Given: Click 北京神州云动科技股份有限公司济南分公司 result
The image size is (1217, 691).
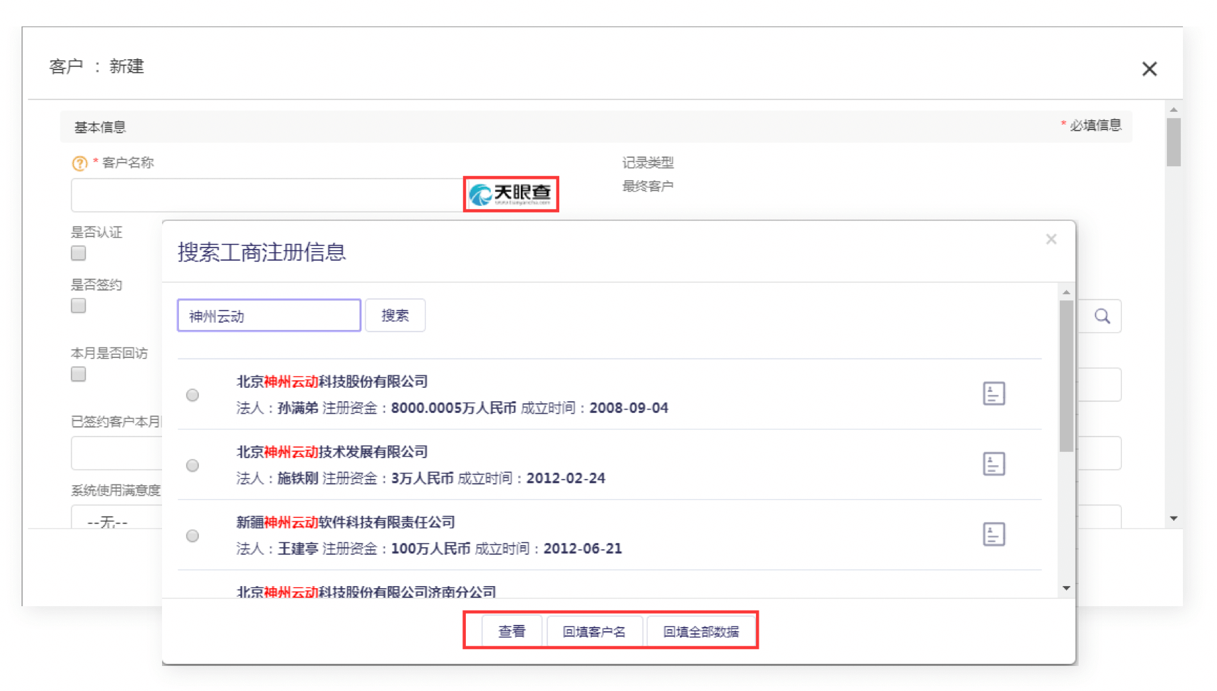Looking at the screenshot, I should [366, 592].
